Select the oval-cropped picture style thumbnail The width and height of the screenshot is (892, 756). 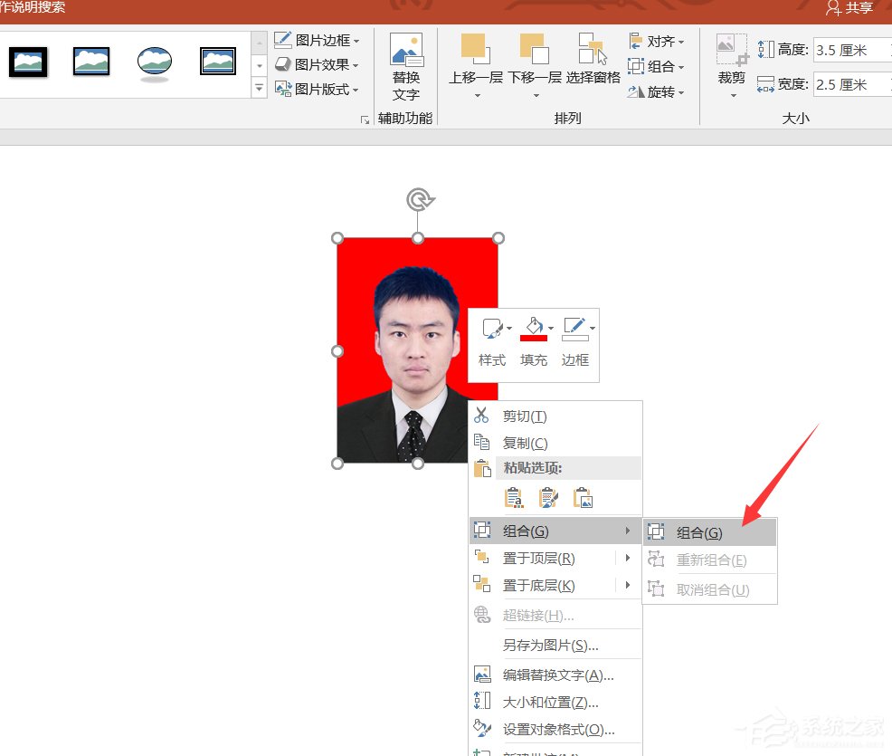coord(154,62)
